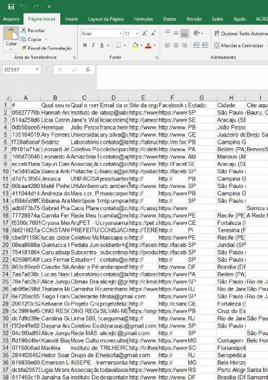The image size is (268, 380).
Task: Increase the indent
Action: pos(205,46)
